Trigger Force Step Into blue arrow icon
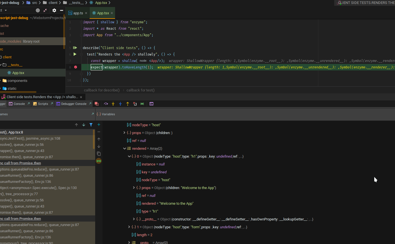The image size is (395, 244). click(120, 104)
